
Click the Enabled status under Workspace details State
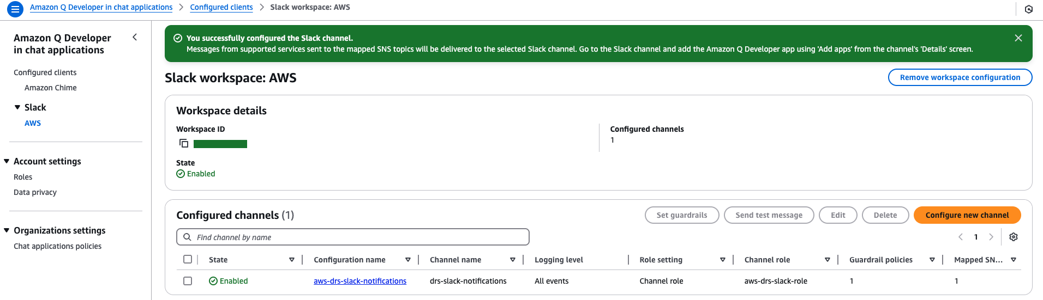click(196, 174)
